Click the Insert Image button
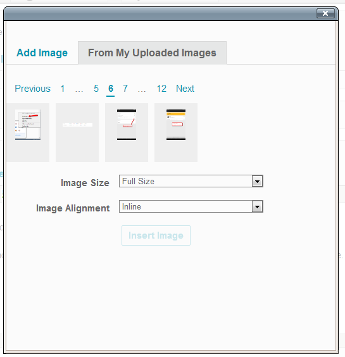 pyautogui.click(x=156, y=235)
